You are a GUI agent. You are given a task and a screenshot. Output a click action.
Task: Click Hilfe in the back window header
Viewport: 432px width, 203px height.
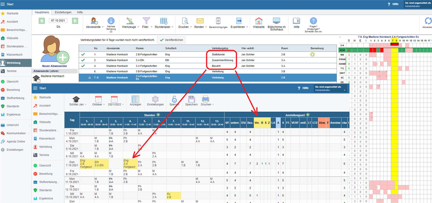(393, 4)
